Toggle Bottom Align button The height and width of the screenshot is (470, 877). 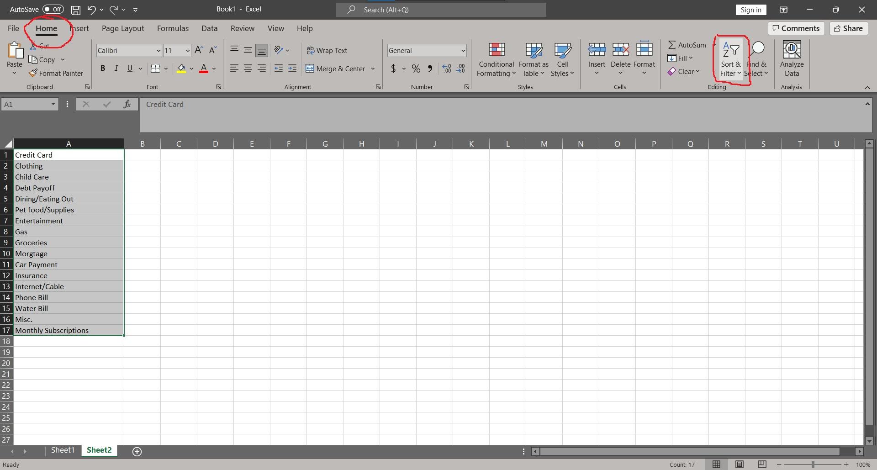[262, 50]
